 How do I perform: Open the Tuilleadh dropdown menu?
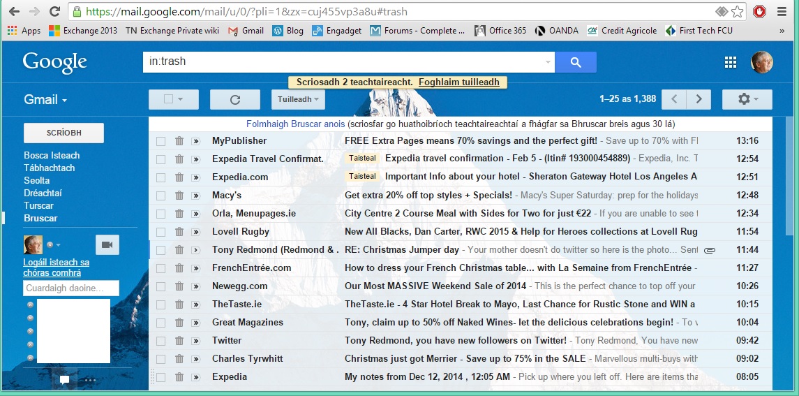[x=298, y=99]
